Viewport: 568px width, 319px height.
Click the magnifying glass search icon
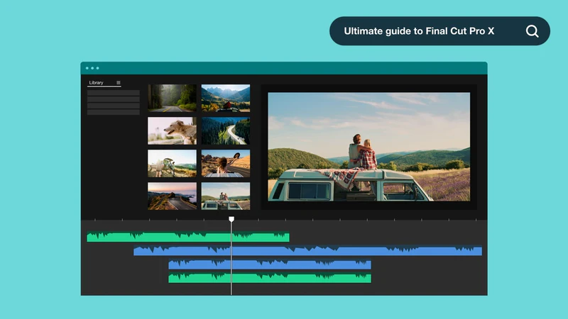[532, 31]
